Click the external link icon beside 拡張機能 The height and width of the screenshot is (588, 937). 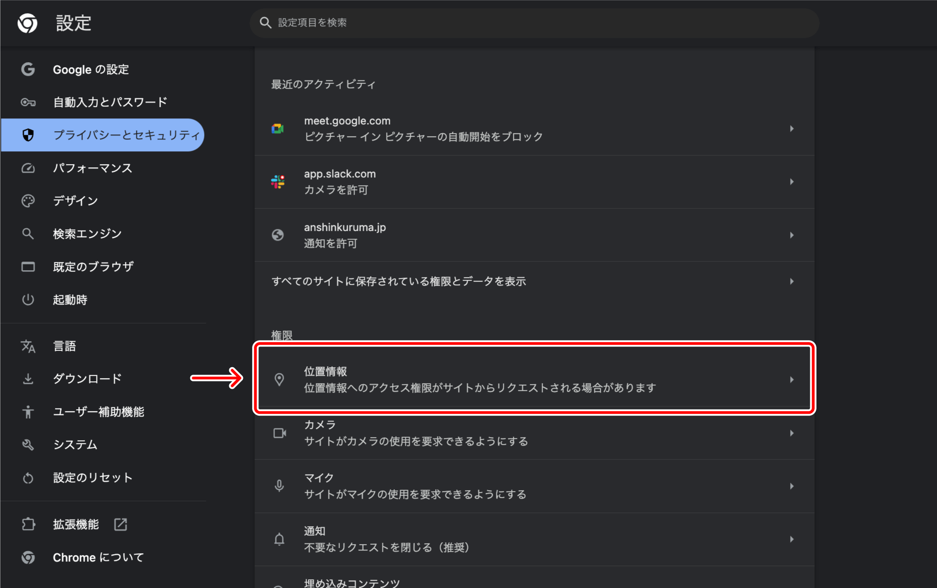(x=121, y=524)
